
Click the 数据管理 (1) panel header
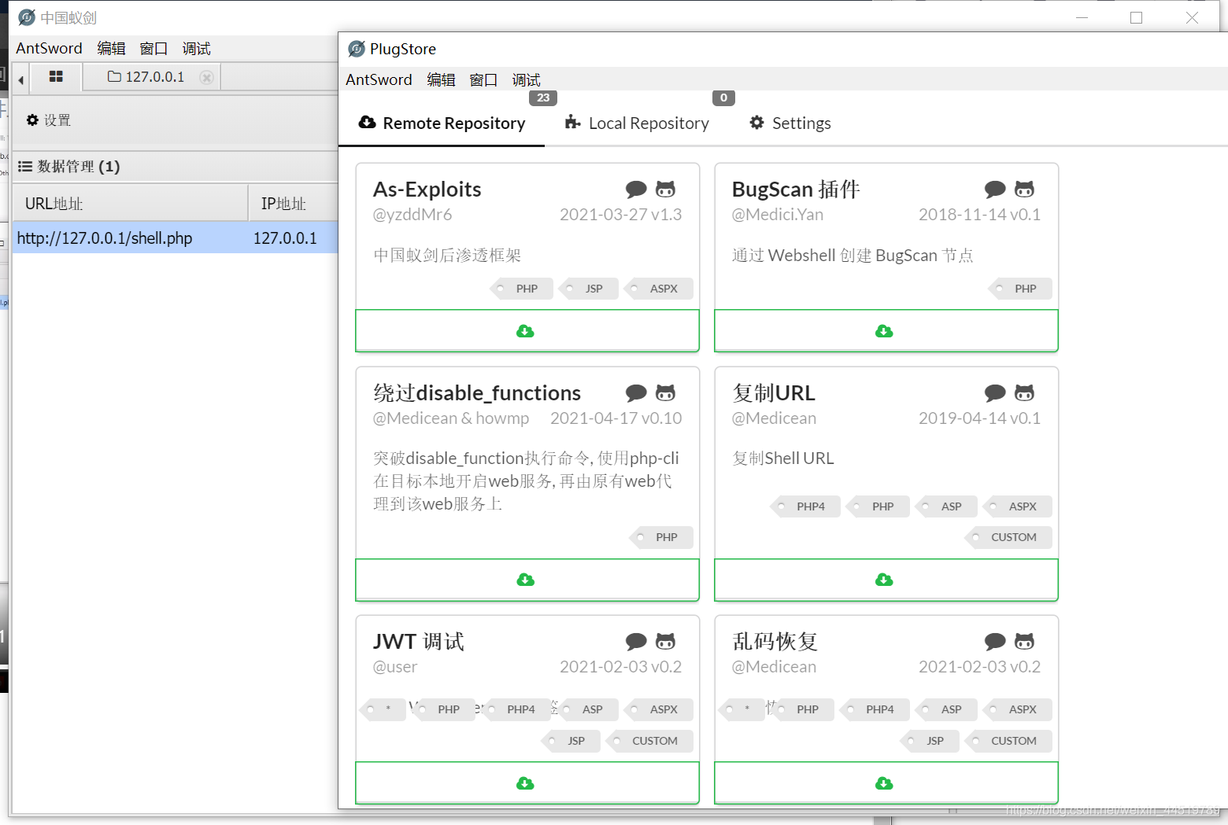pos(175,167)
